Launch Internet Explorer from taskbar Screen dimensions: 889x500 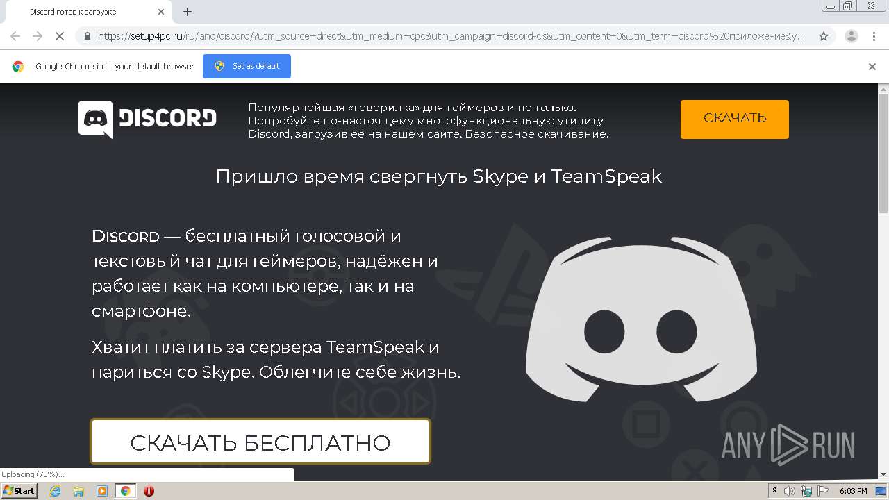tap(56, 491)
